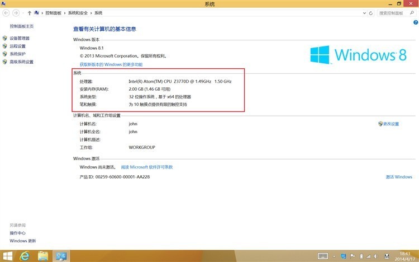Open 设备管理器 from the sidebar
This screenshot has width=419, height=262.
20,38
